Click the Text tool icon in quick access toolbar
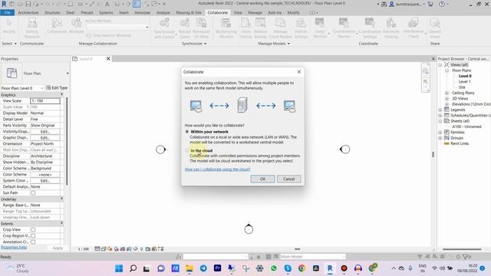Screen dimensions: 491x276 point(107,4)
